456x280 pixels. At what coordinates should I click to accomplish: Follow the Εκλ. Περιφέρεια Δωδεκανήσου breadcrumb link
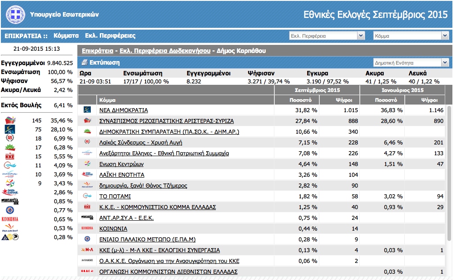pos(165,51)
